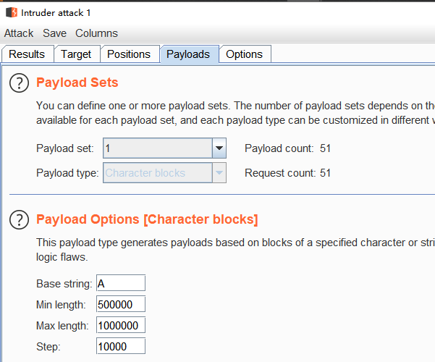The image size is (435, 362).
Task: Open the Attack menu
Action: 19,33
